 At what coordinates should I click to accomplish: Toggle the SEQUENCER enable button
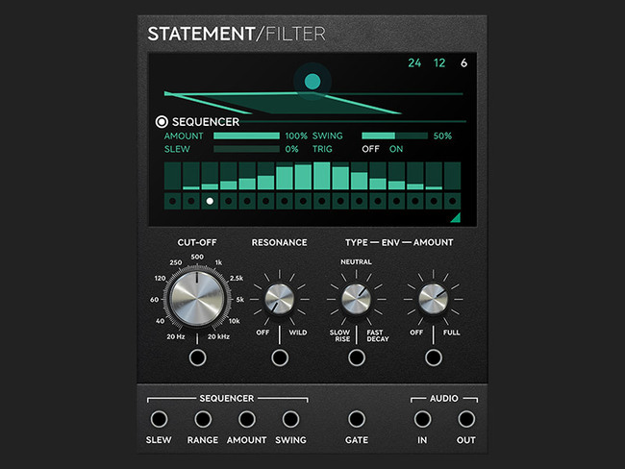tap(162, 122)
